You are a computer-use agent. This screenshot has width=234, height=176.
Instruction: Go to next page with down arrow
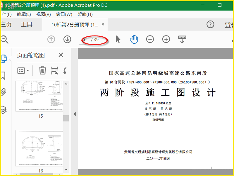click(x=67, y=40)
